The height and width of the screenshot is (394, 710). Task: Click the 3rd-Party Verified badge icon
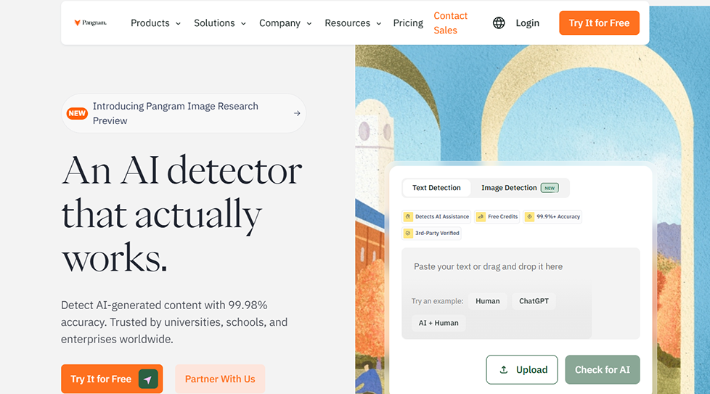408,233
